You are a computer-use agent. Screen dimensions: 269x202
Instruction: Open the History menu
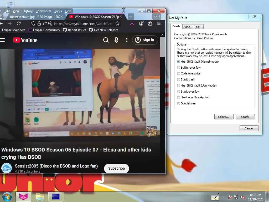[27, 11]
